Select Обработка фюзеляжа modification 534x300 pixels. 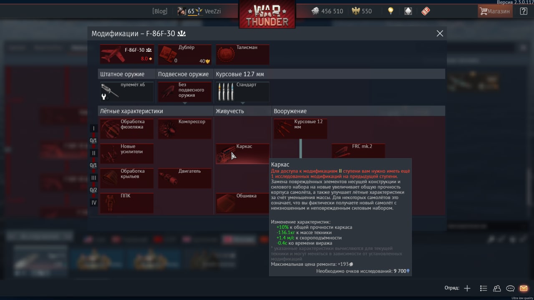click(127, 129)
